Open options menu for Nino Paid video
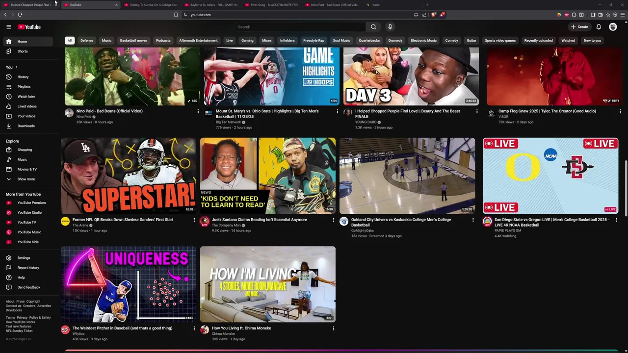Viewport: 628px width, 353px height. point(198,111)
